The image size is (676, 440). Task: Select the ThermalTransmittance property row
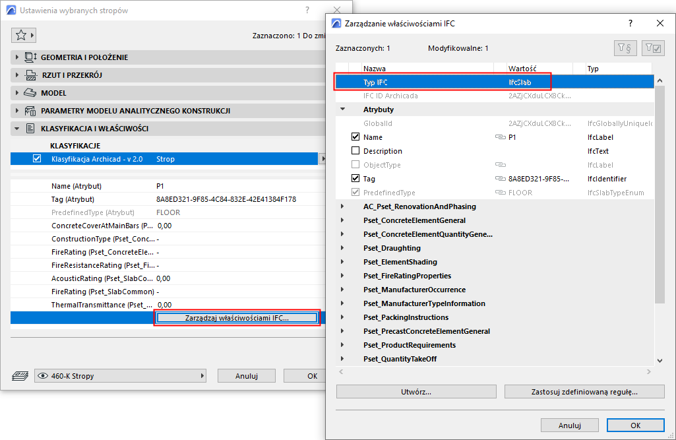point(168,305)
